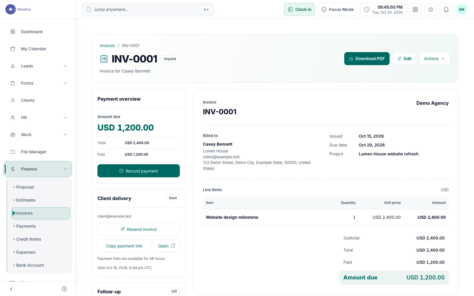
Task: Click the Work briefcase icon
Action: [13, 135]
